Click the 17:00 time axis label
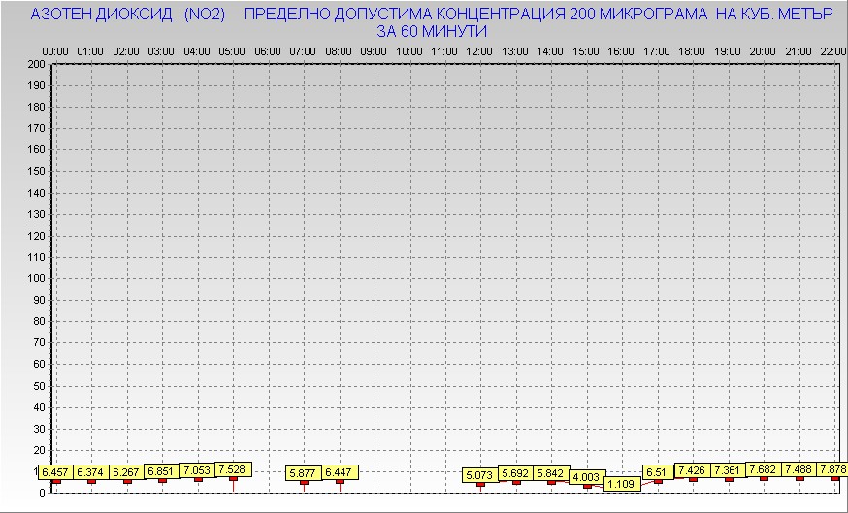 pos(657,50)
